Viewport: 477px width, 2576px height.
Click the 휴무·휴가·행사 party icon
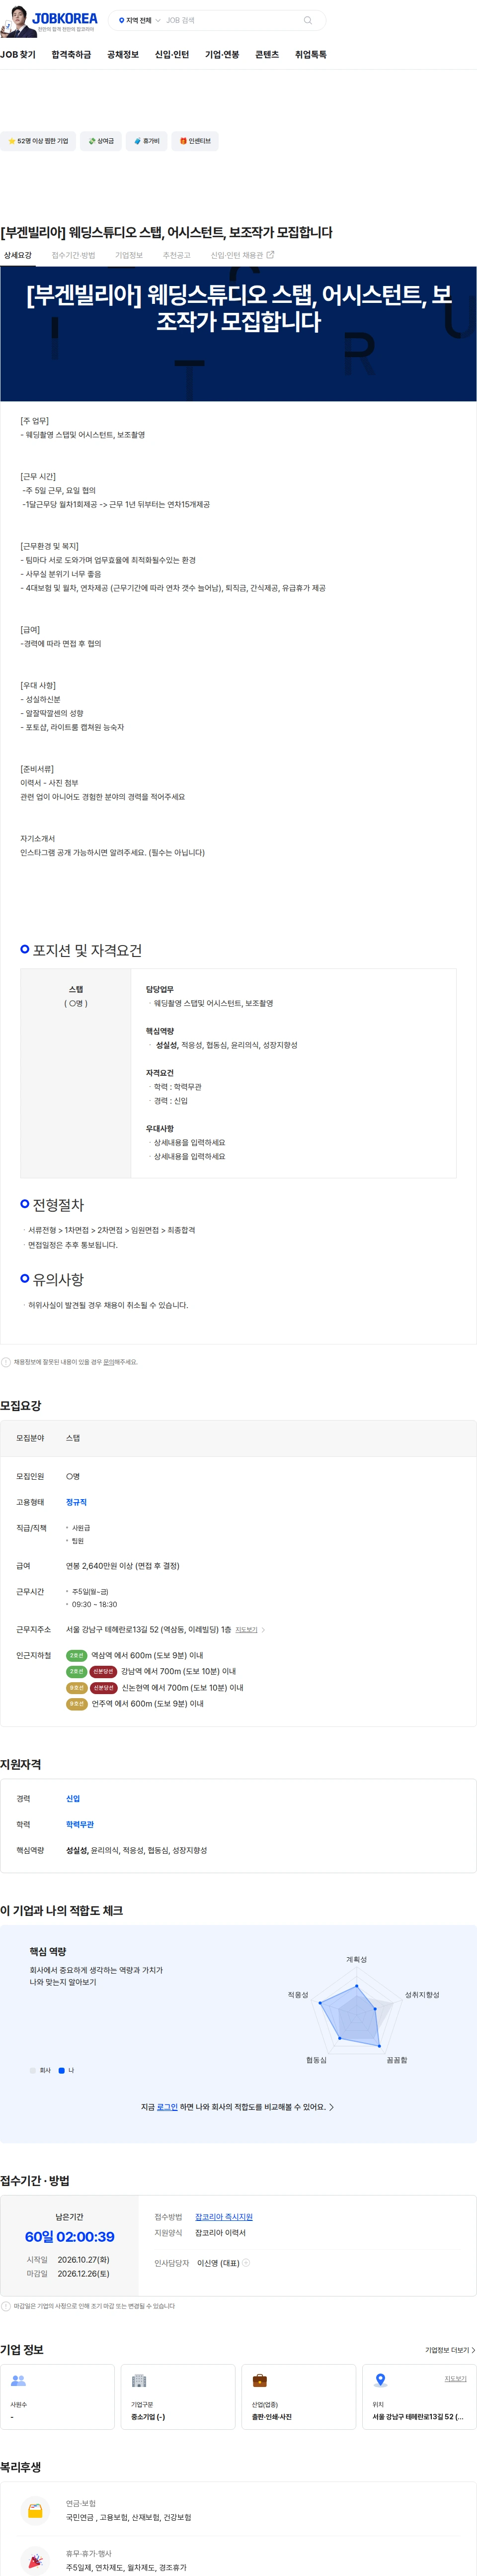[35, 2560]
